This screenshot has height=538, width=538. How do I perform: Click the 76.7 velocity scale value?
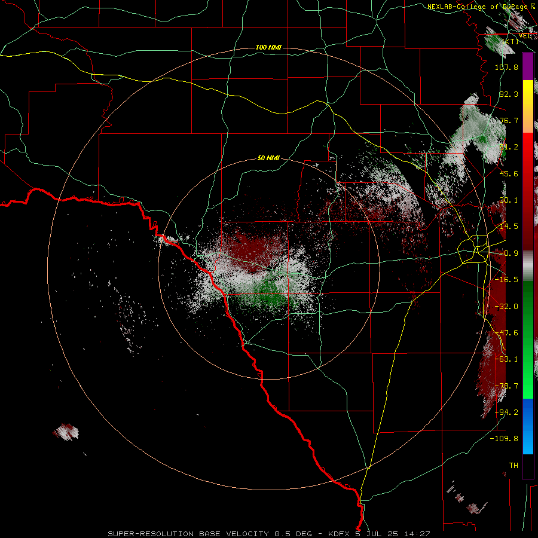pos(509,120)
